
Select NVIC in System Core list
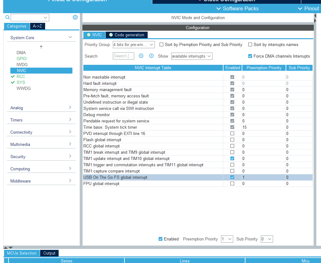[x=41, y=70]
